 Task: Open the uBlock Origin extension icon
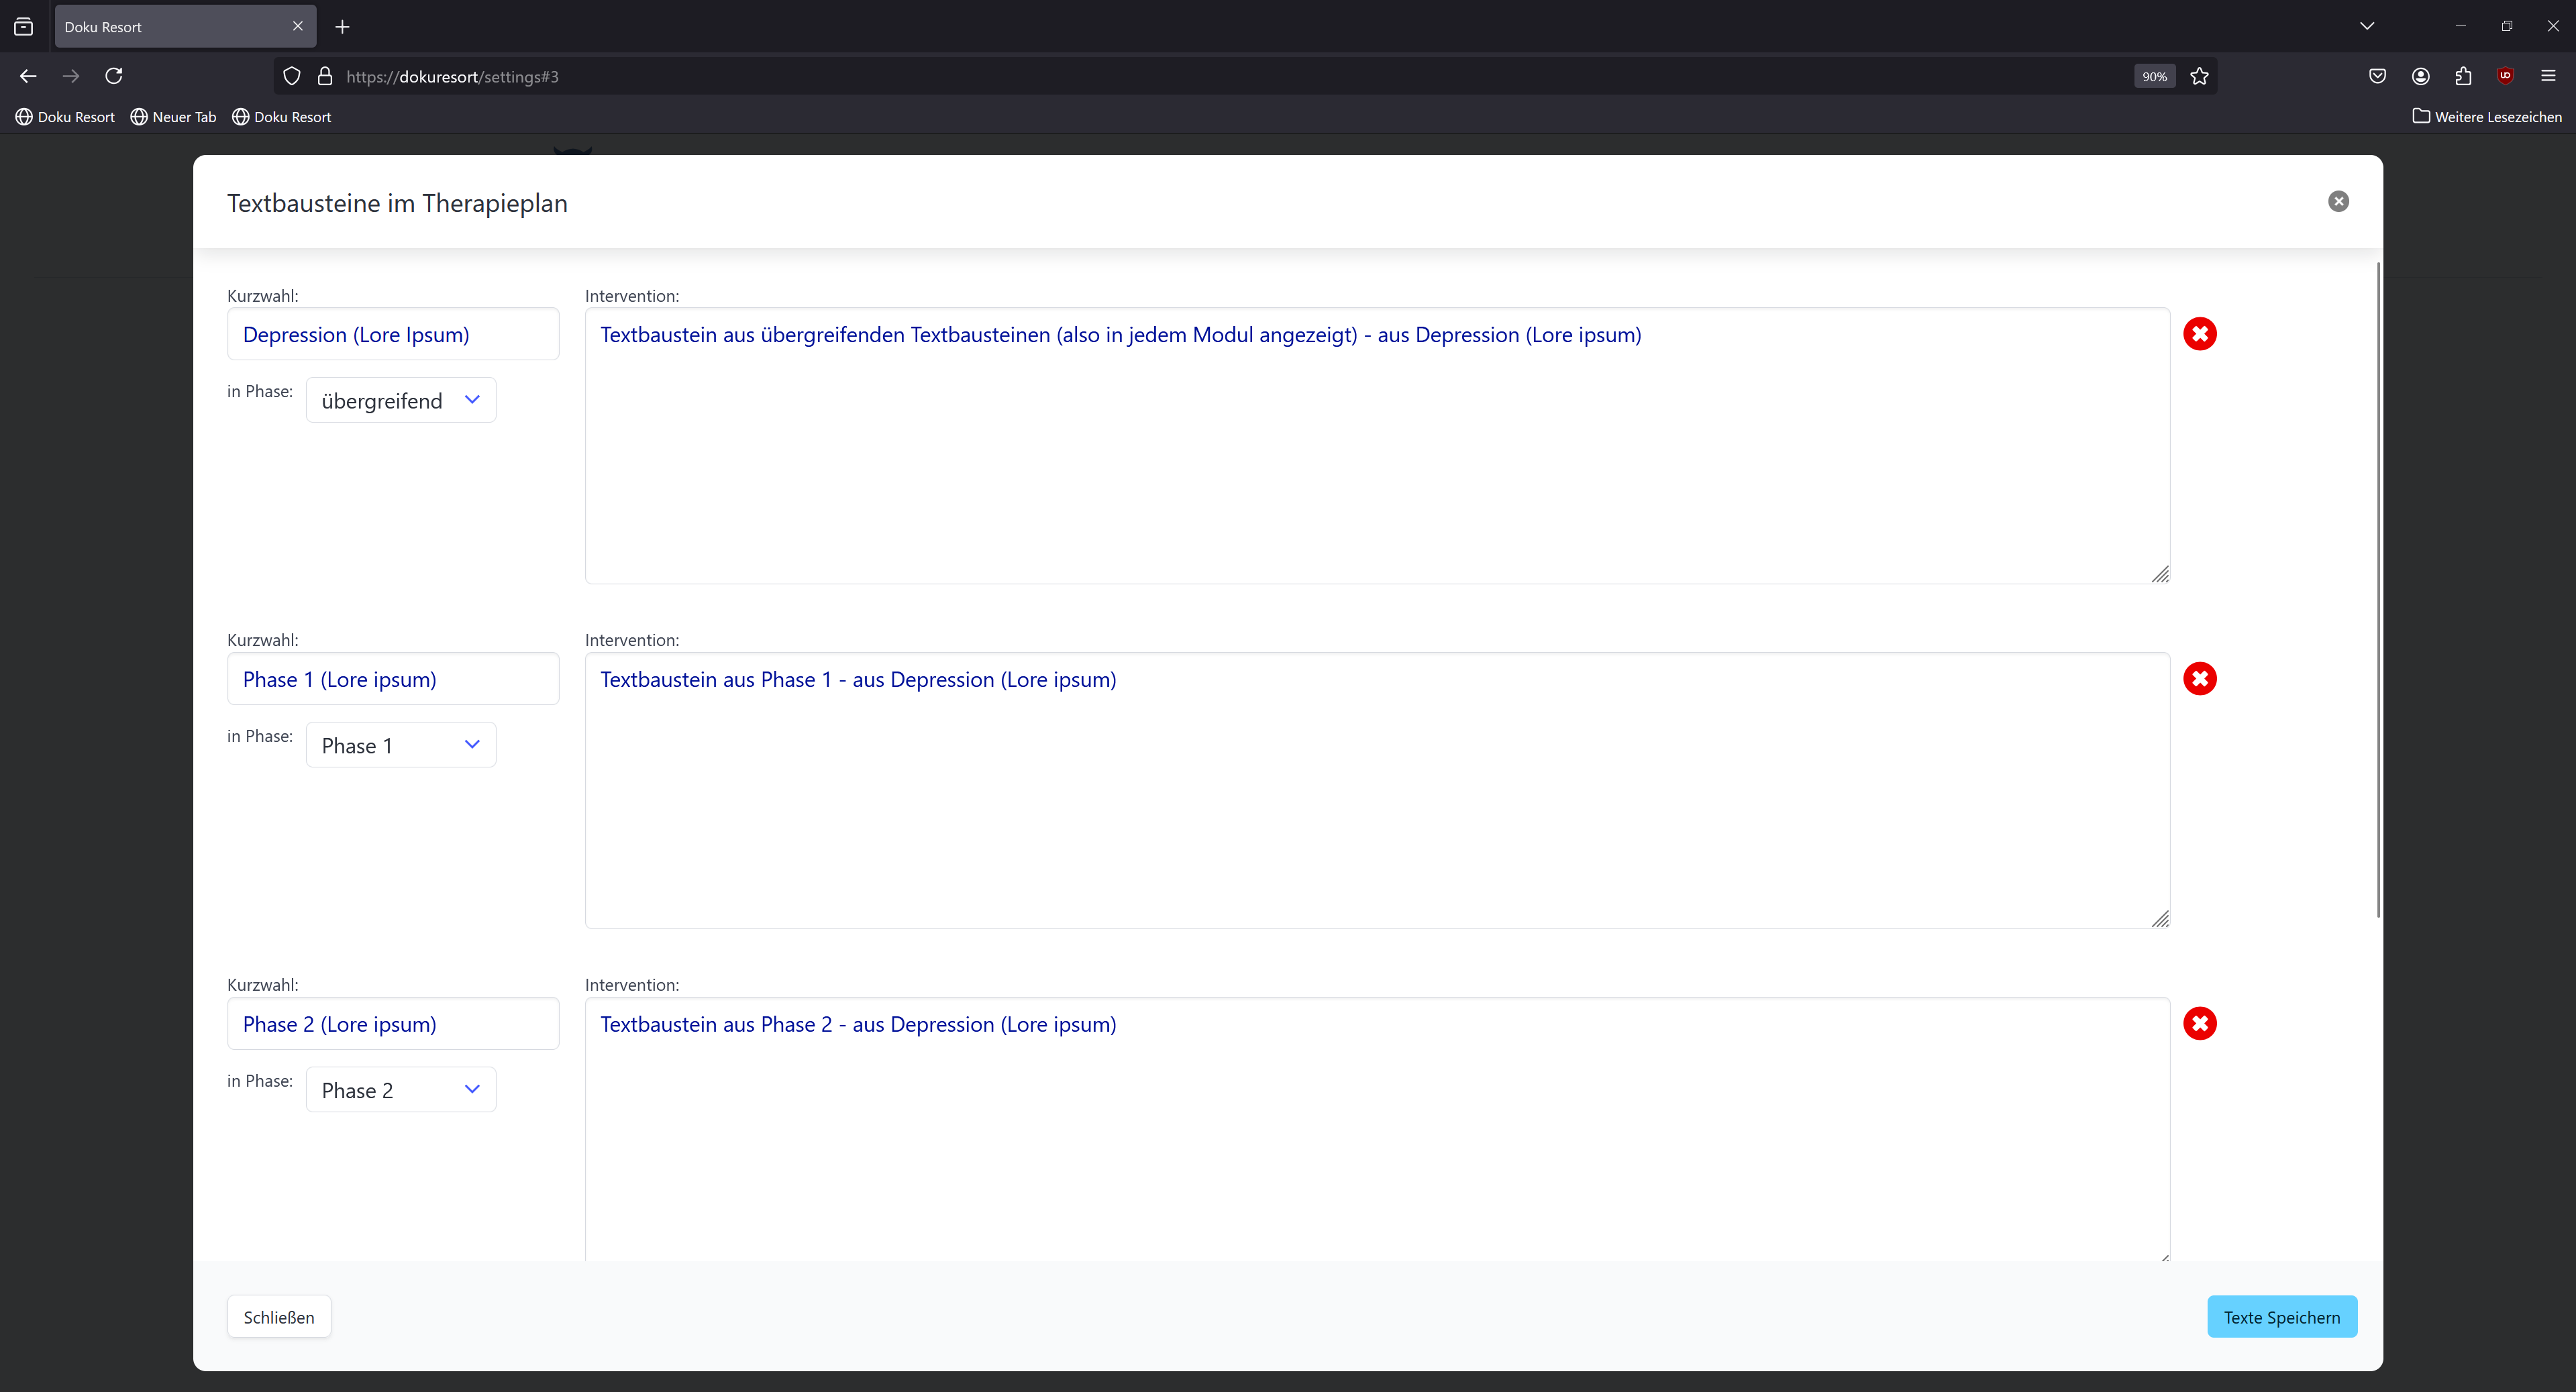tap(2505, 76)
